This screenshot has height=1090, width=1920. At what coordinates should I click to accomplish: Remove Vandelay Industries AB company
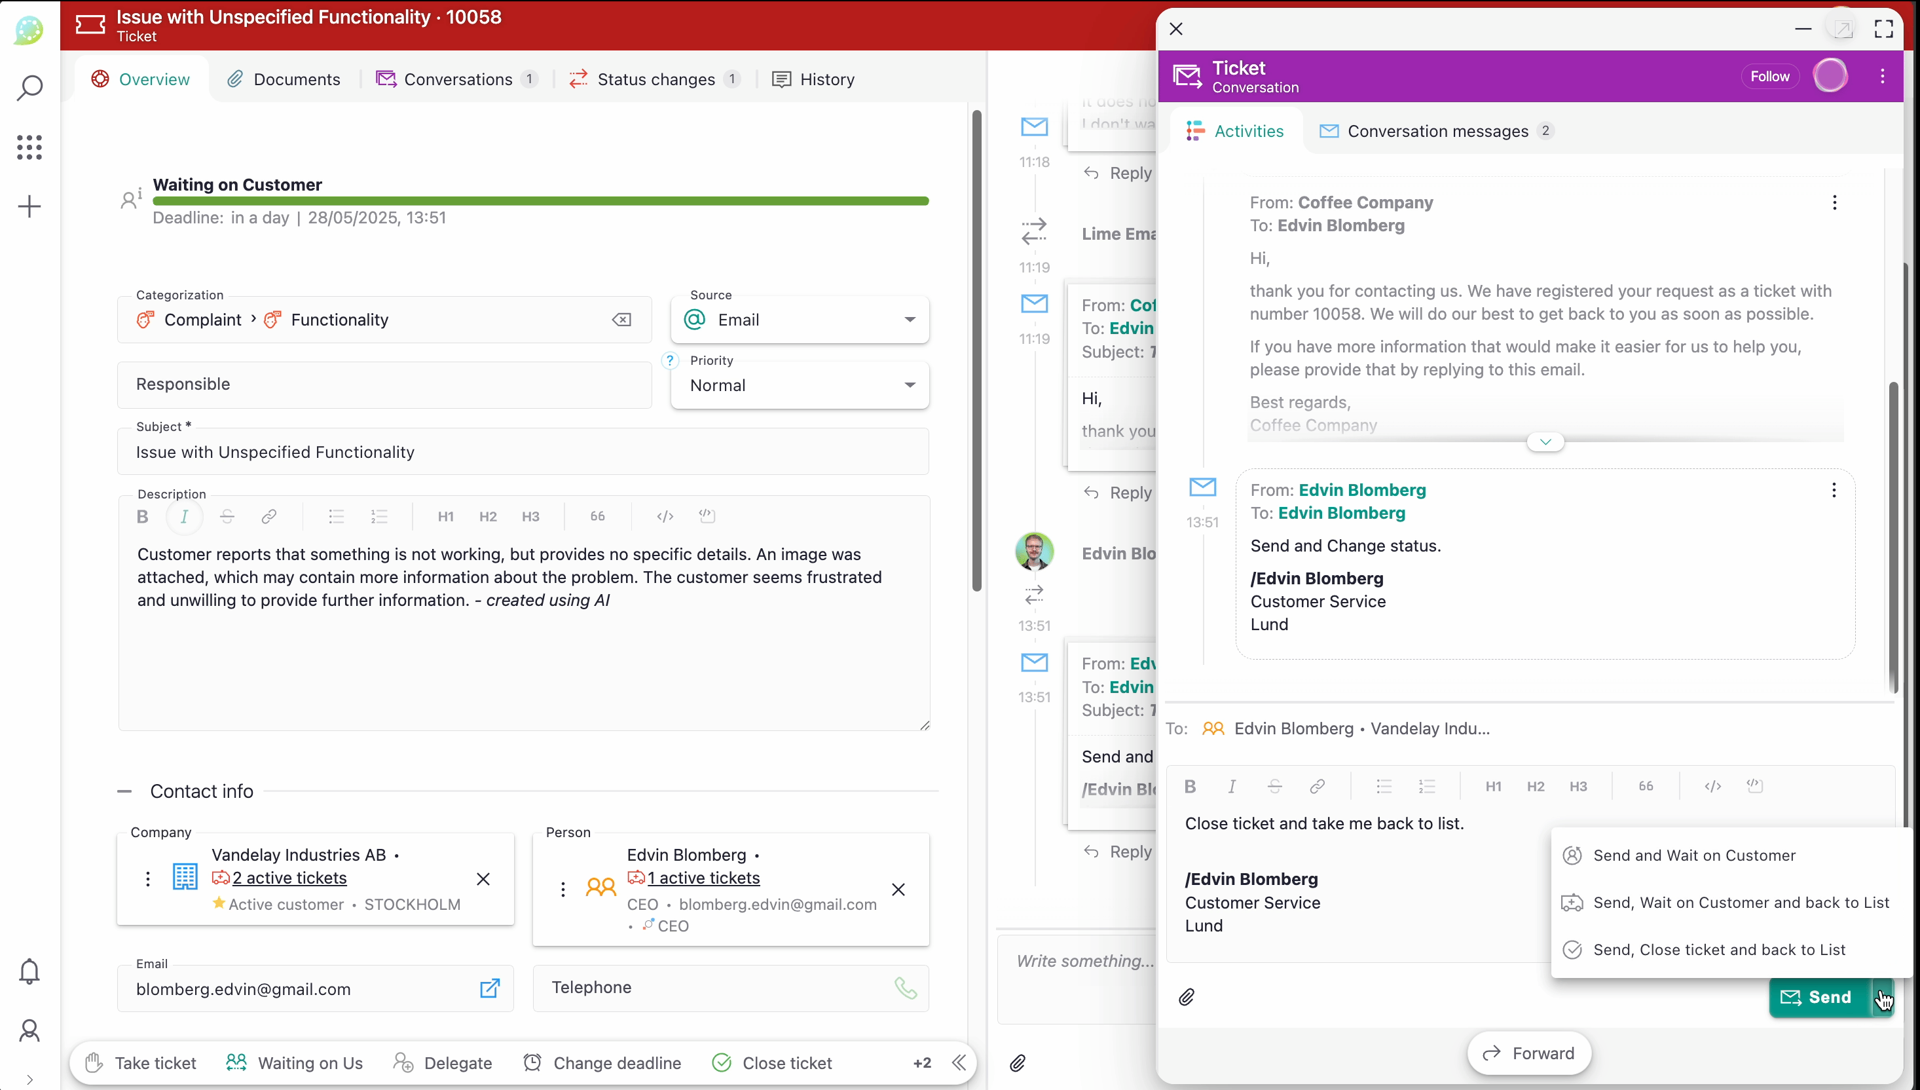click(483, 879)
